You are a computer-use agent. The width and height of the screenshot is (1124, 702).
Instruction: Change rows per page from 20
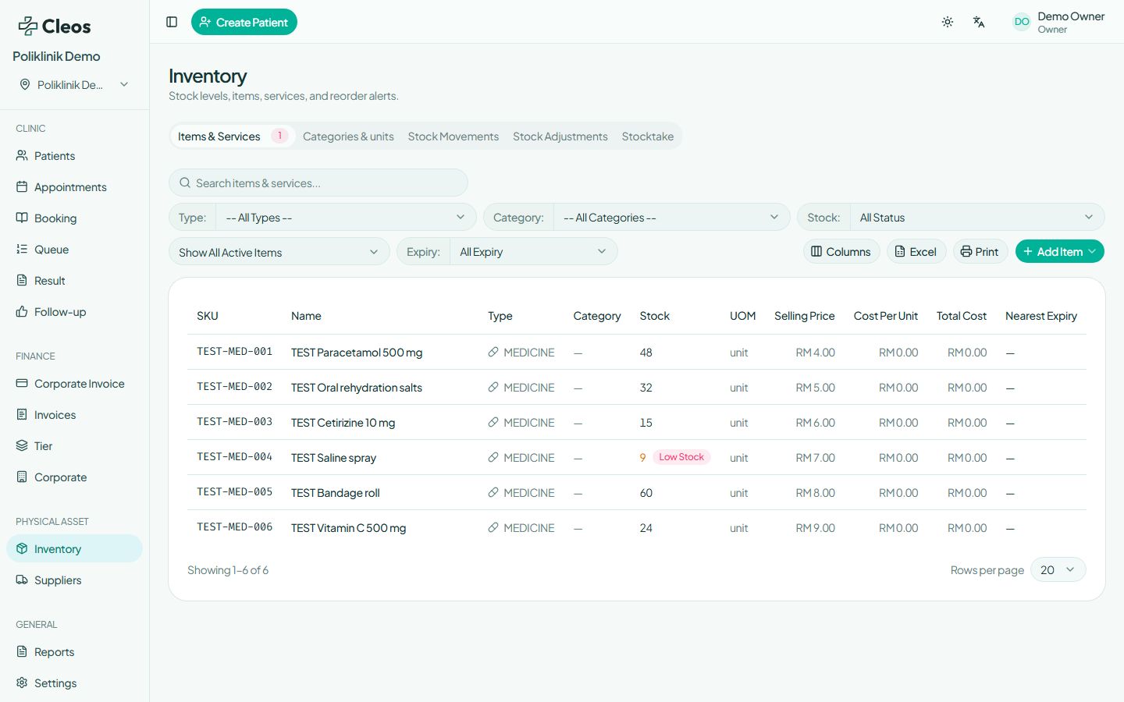[x=1058, y=570]
